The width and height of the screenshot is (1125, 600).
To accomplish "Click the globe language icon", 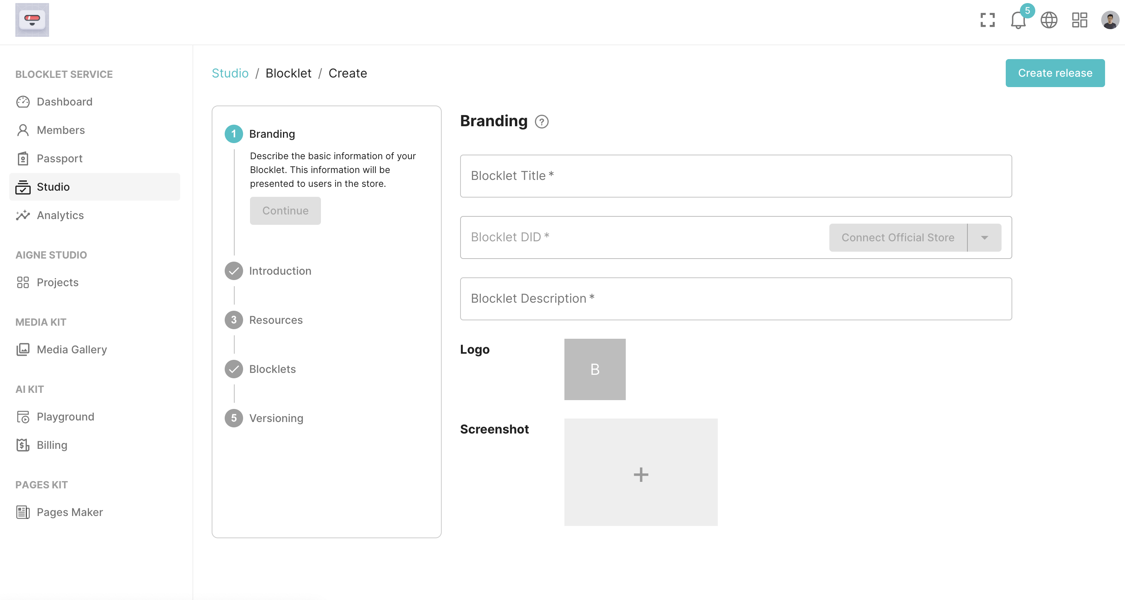I will (1049, 20).
